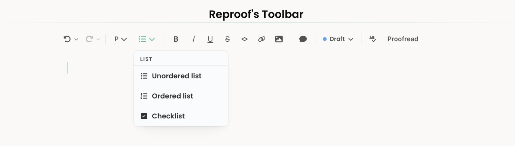Click the Proofread button
Image resolution: width=515 pixels, height=146 pixels.
coord(403,39)
